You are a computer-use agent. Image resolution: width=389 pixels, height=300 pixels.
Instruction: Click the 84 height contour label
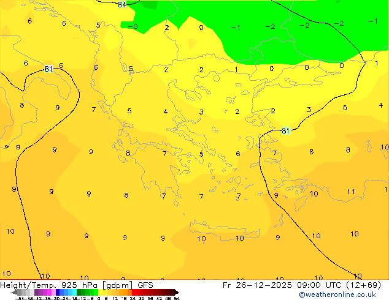click(x=122, y=4)
